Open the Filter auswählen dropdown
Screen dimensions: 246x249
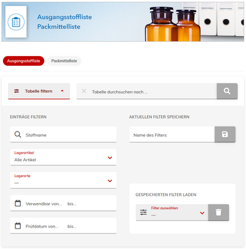point(172,212)
